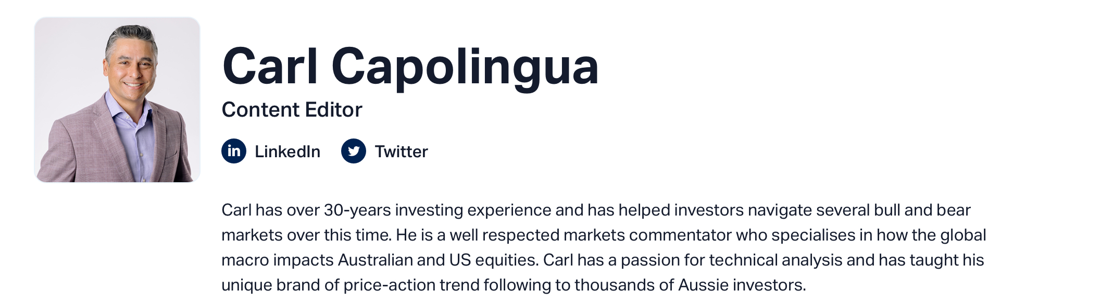Click the Twitter bird icon

click(354, 151)
